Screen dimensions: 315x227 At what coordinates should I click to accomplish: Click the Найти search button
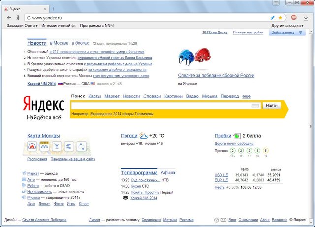pos(272,106)
